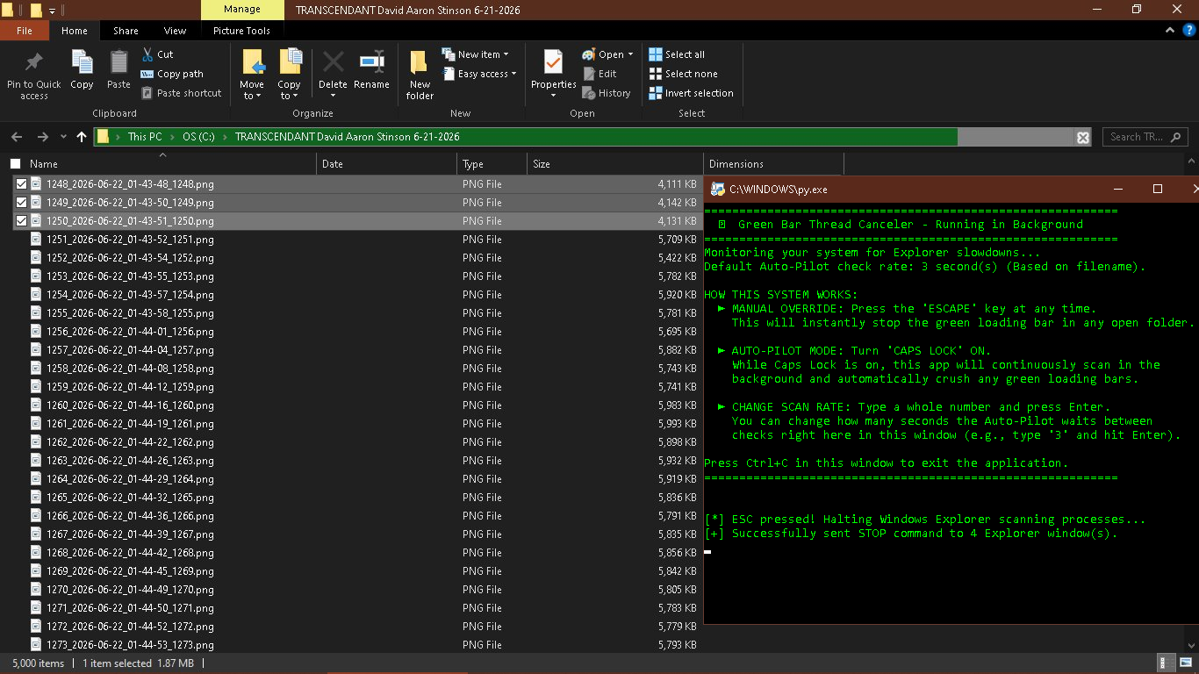
Task: Go up one folder level arrow
Action: 82,137
